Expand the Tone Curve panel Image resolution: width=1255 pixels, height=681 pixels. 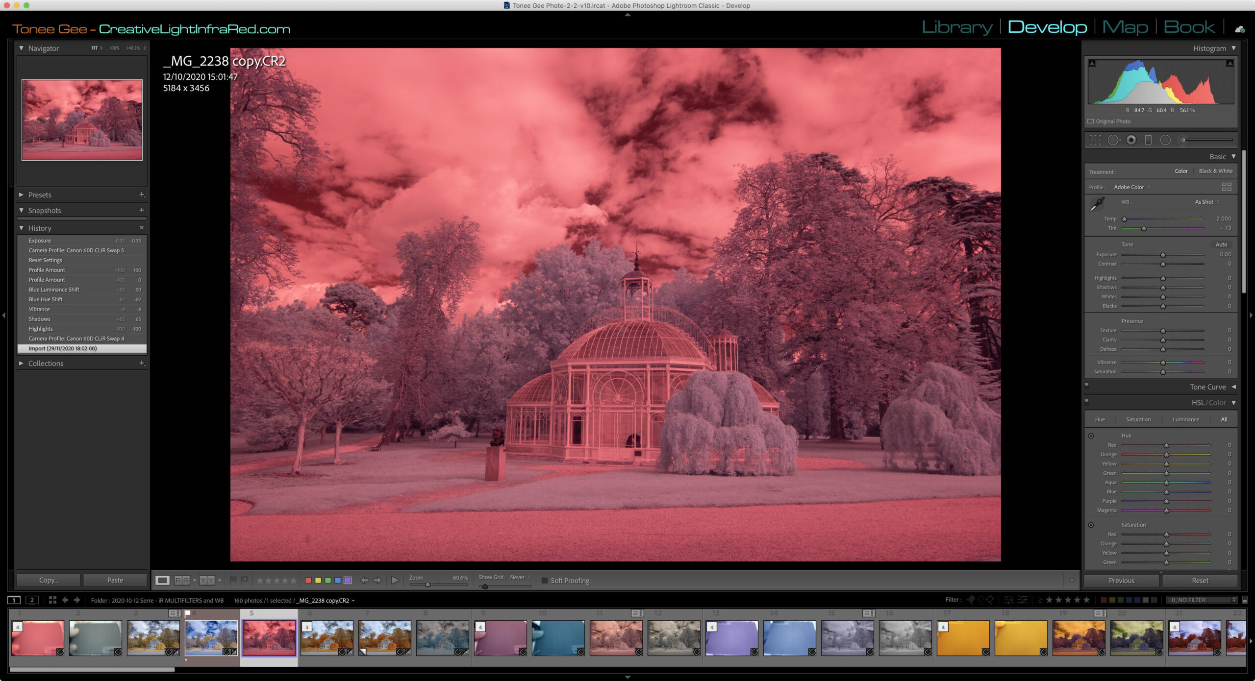click(x=1233, y=387)
